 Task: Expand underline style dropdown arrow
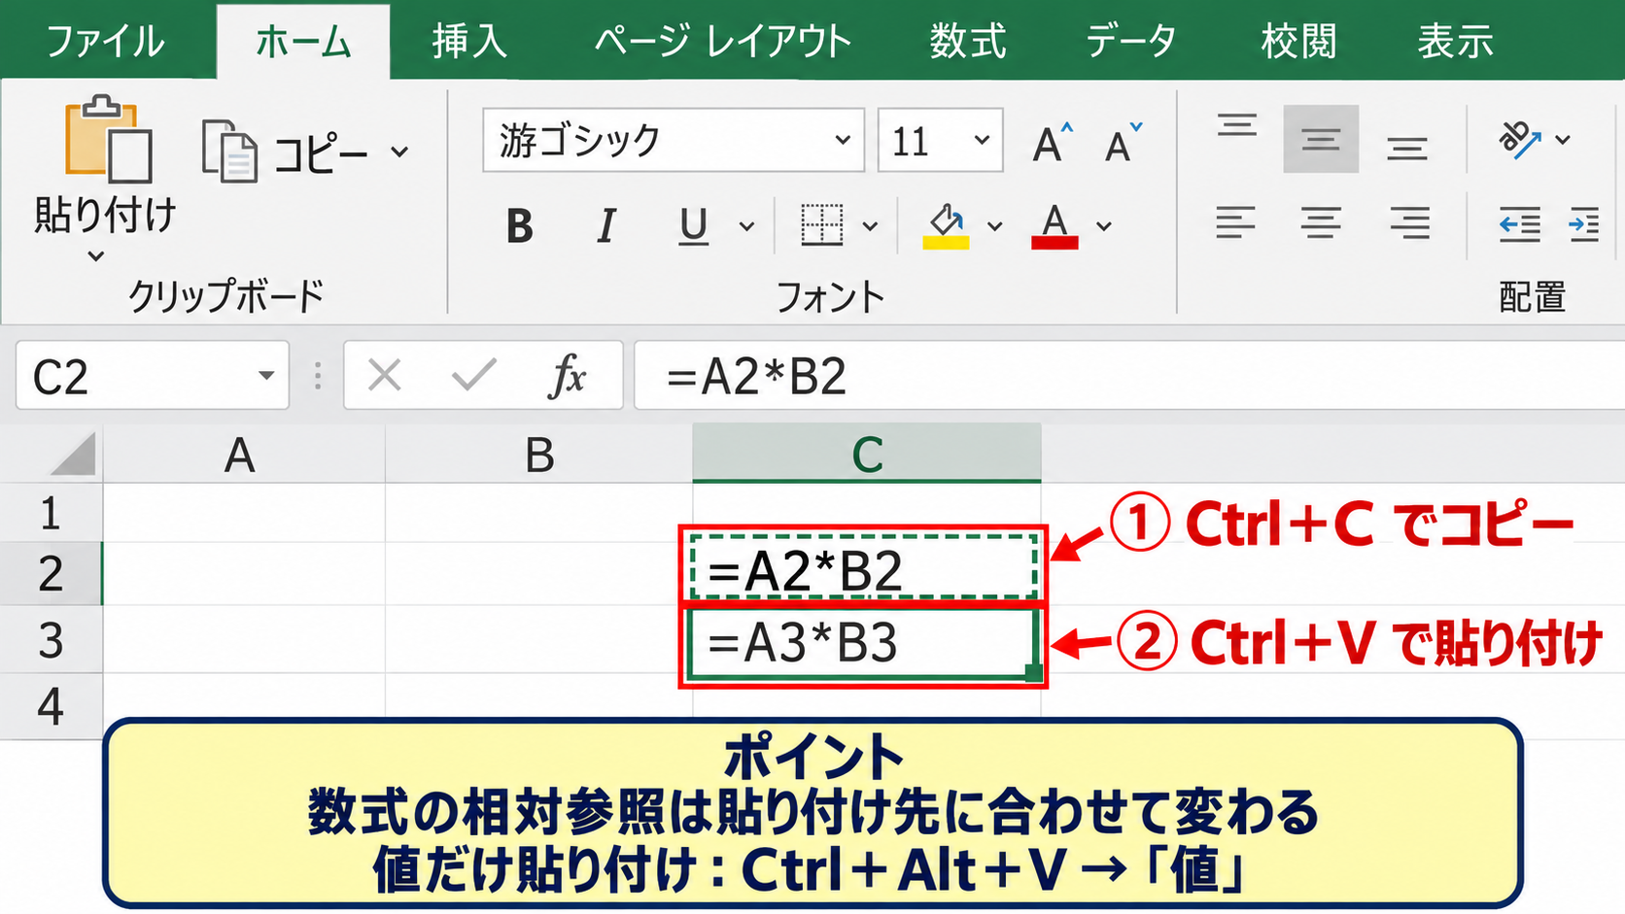click(x=746, y=226)
